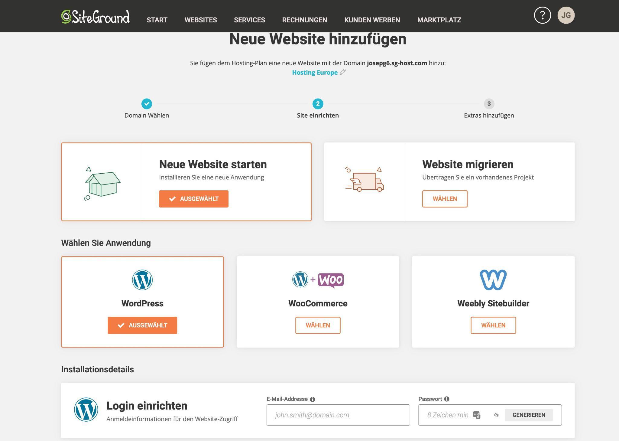Click the Extras hinzufügen step label
The height and width of the screenshot is (441, 619).
point(489,115)
